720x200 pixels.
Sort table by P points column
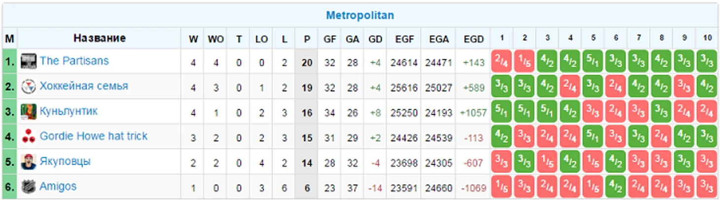tap(307, 39)
